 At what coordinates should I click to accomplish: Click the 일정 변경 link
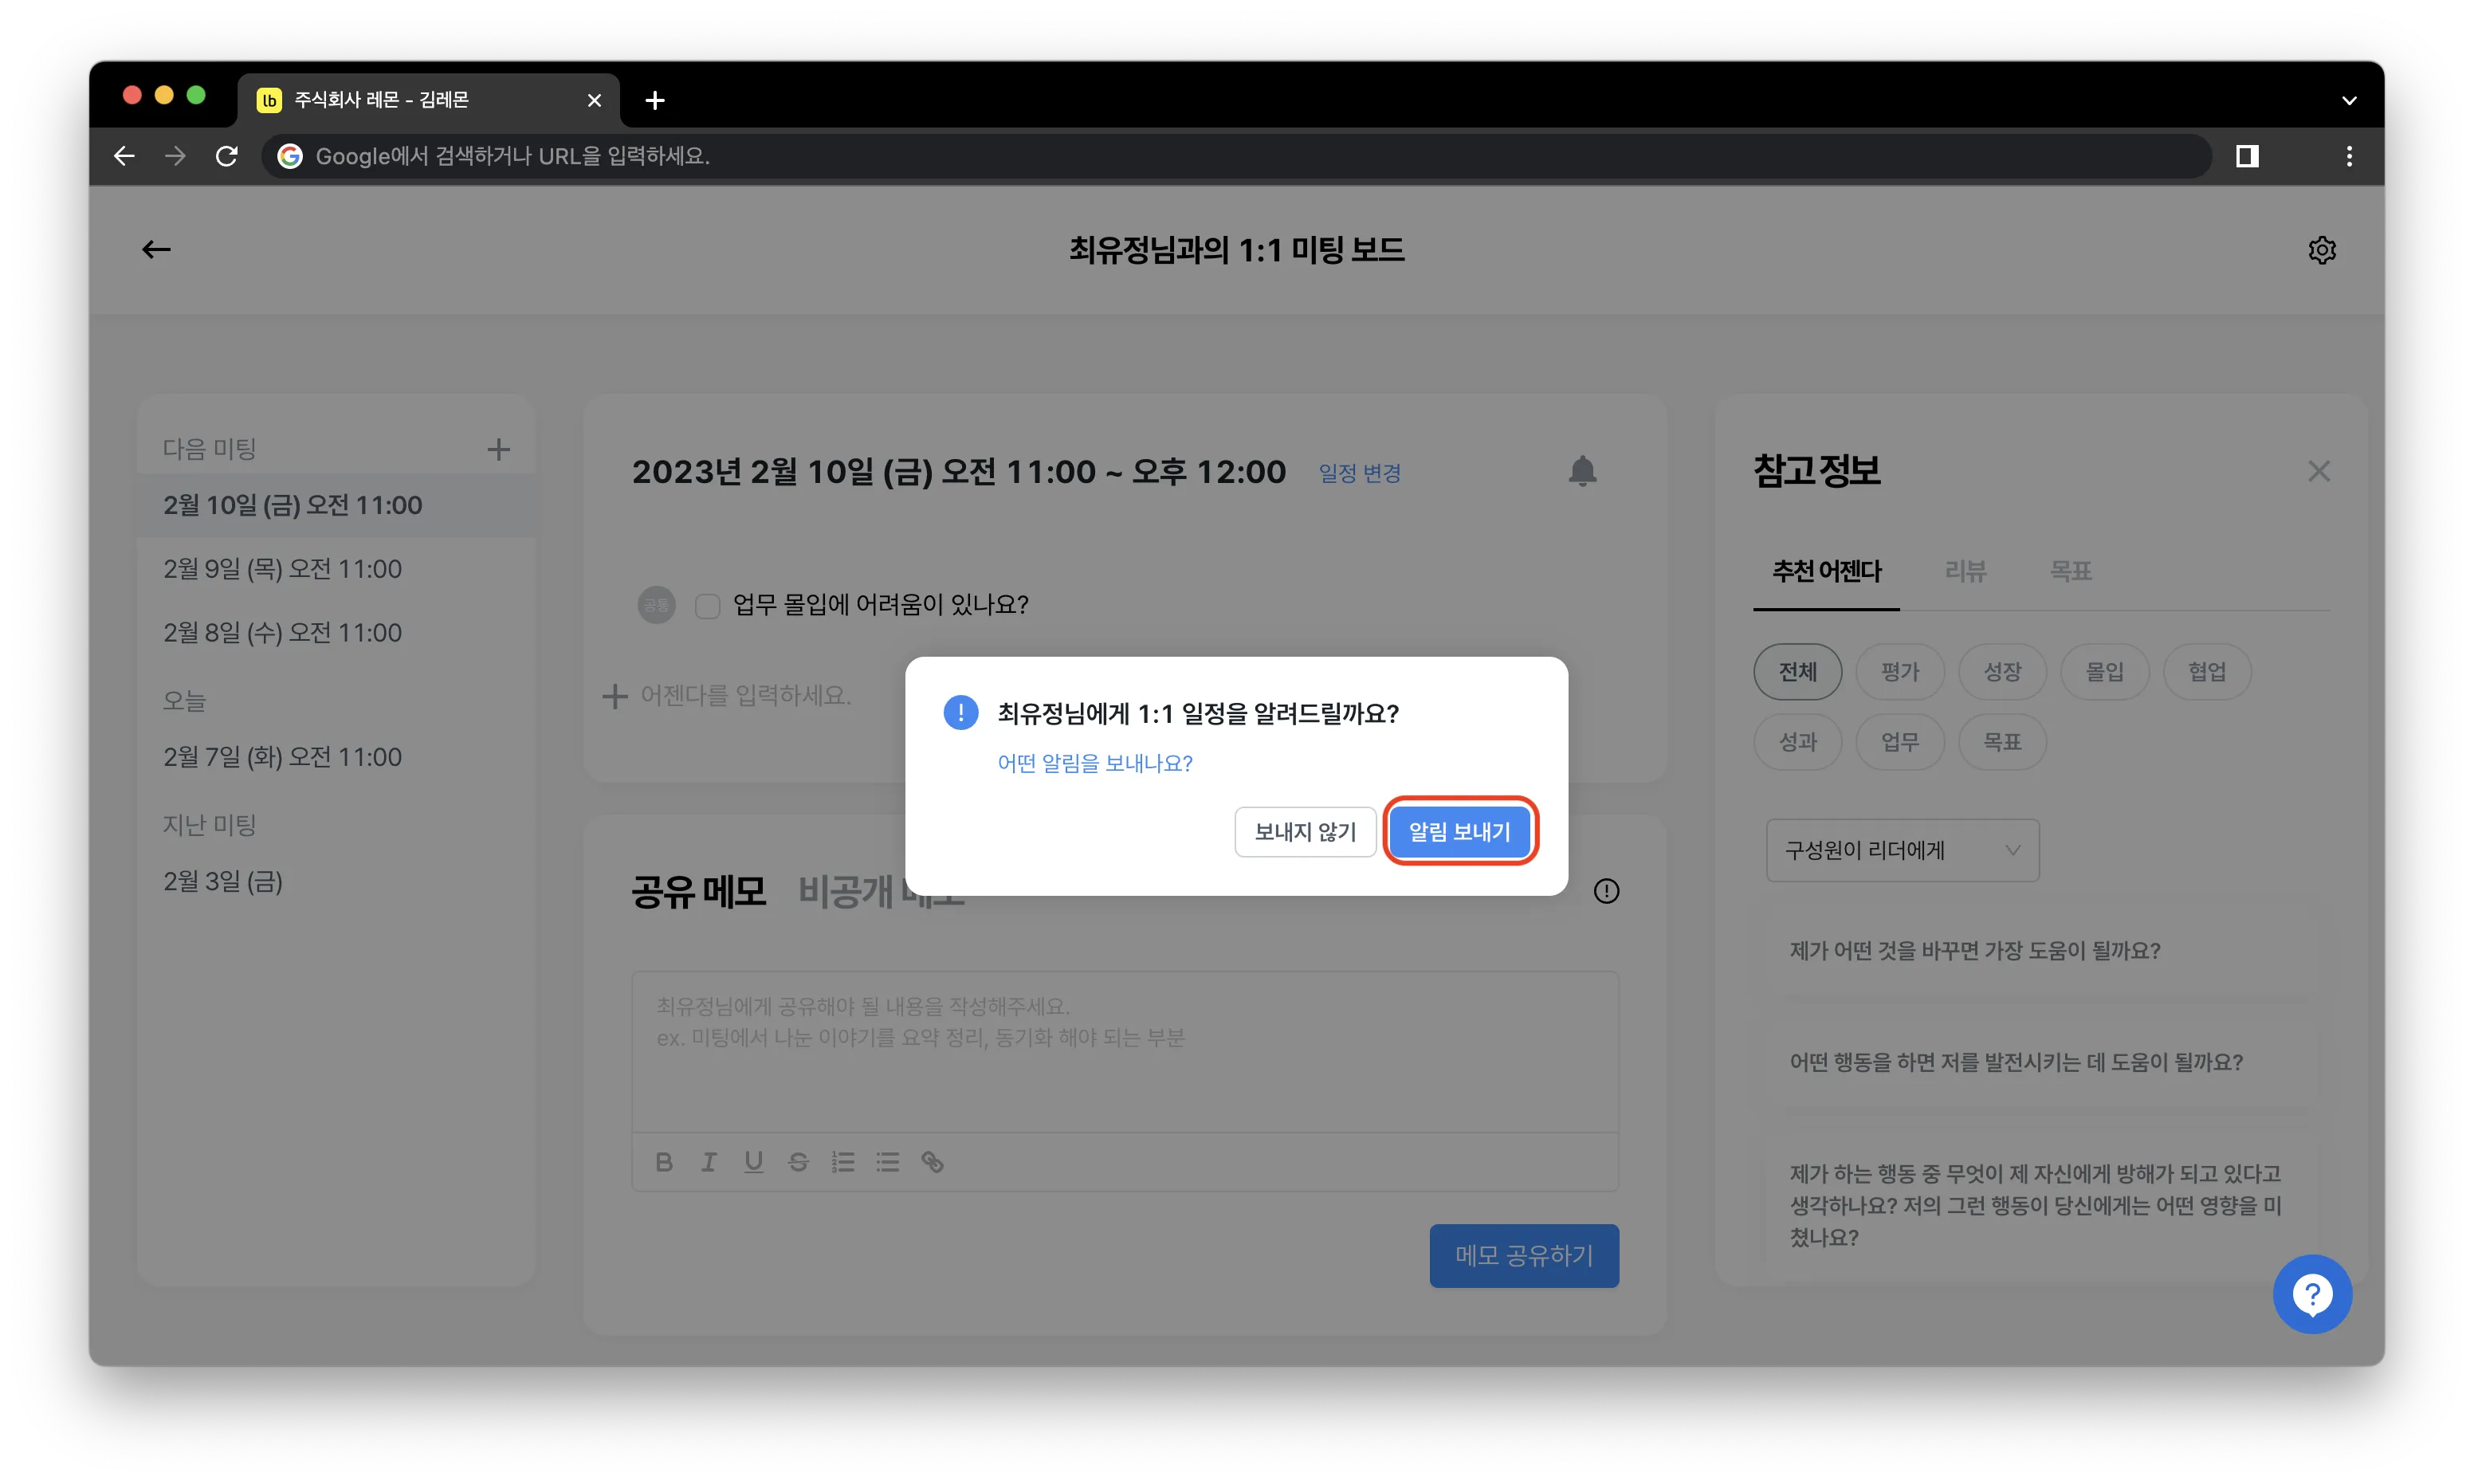(x=1359, y=473)
